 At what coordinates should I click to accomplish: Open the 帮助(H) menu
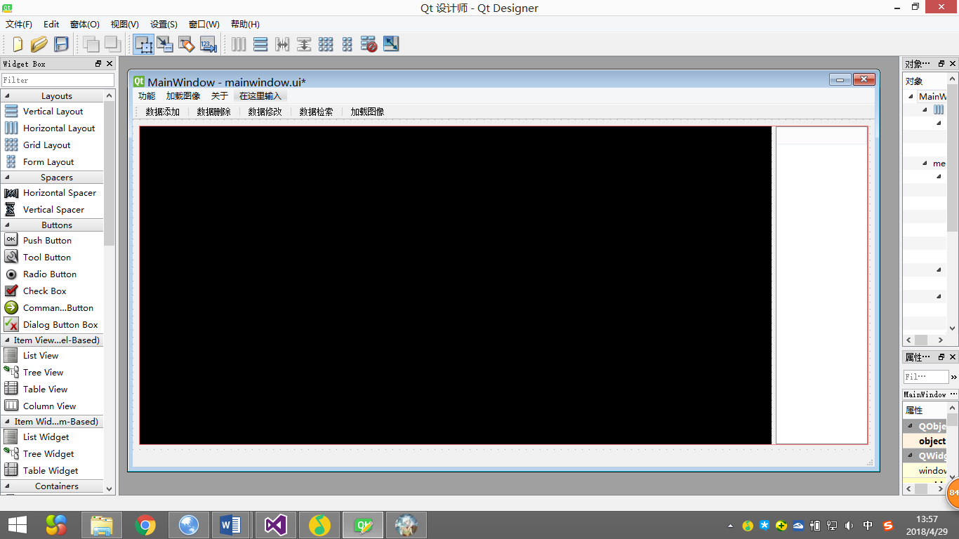[245, 24]
